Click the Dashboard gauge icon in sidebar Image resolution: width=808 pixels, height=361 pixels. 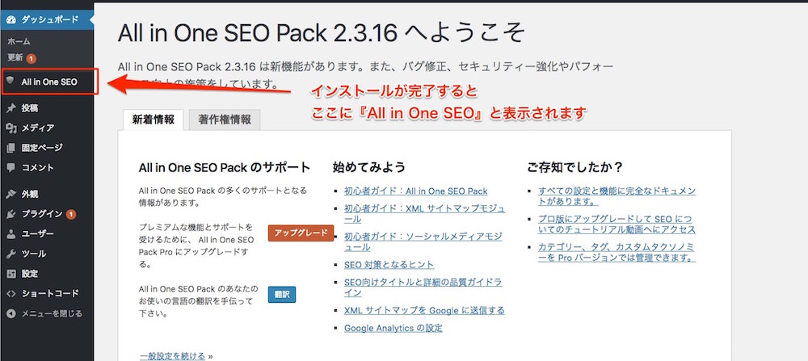[x=11, y=19]
